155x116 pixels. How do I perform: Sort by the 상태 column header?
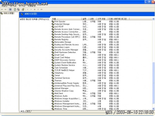(x=93, y=19)
